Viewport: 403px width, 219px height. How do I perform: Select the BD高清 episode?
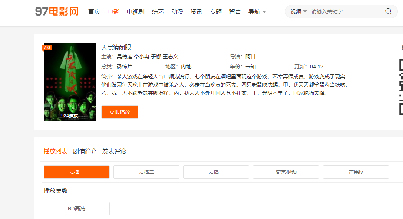click(76, 208)
